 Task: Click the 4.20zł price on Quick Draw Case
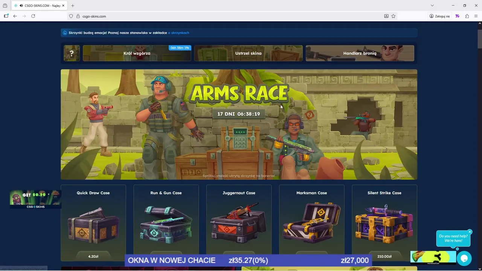(93, 256)
